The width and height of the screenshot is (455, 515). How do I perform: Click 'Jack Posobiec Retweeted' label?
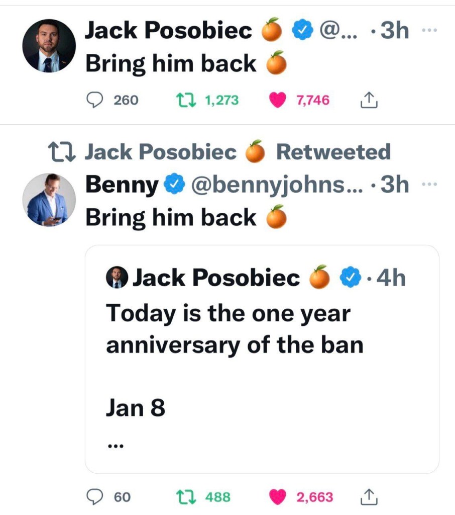[238, 152]
